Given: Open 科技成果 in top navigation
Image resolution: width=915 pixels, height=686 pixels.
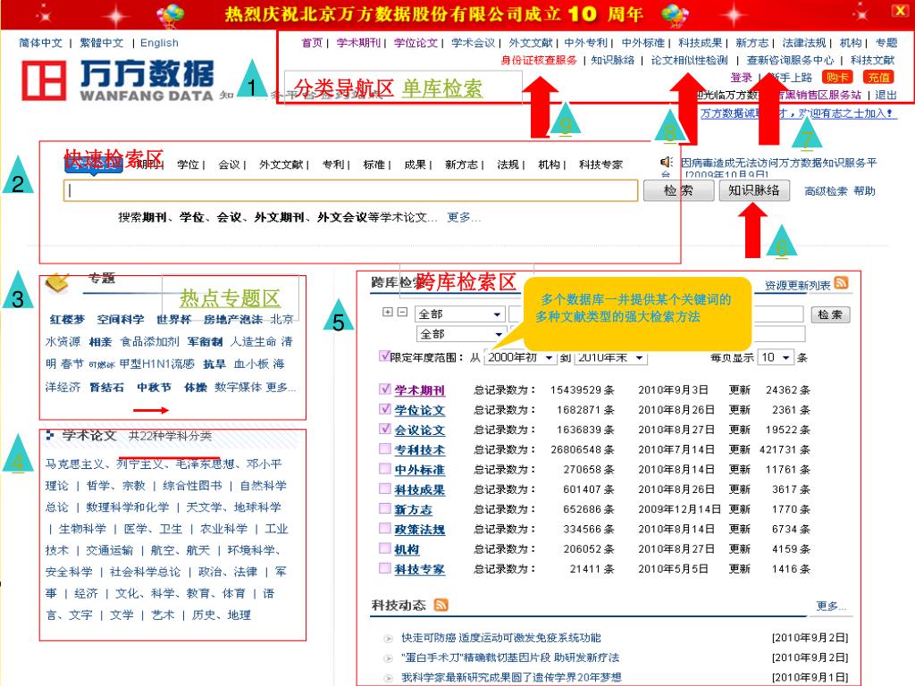Looking at the screenshot, I should click(x=701, y=43).
